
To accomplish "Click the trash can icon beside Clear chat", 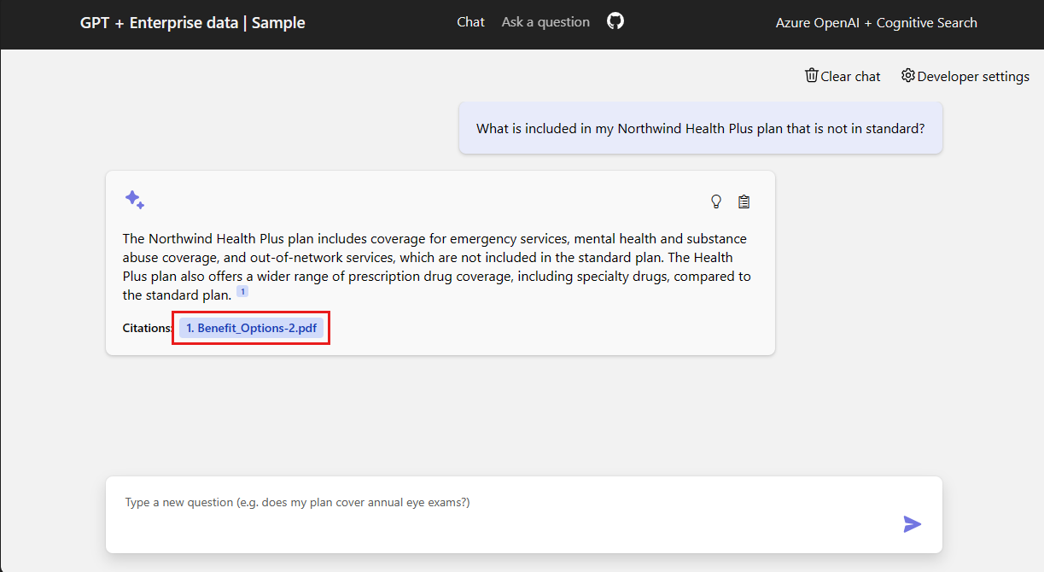I will pos(811,76).
